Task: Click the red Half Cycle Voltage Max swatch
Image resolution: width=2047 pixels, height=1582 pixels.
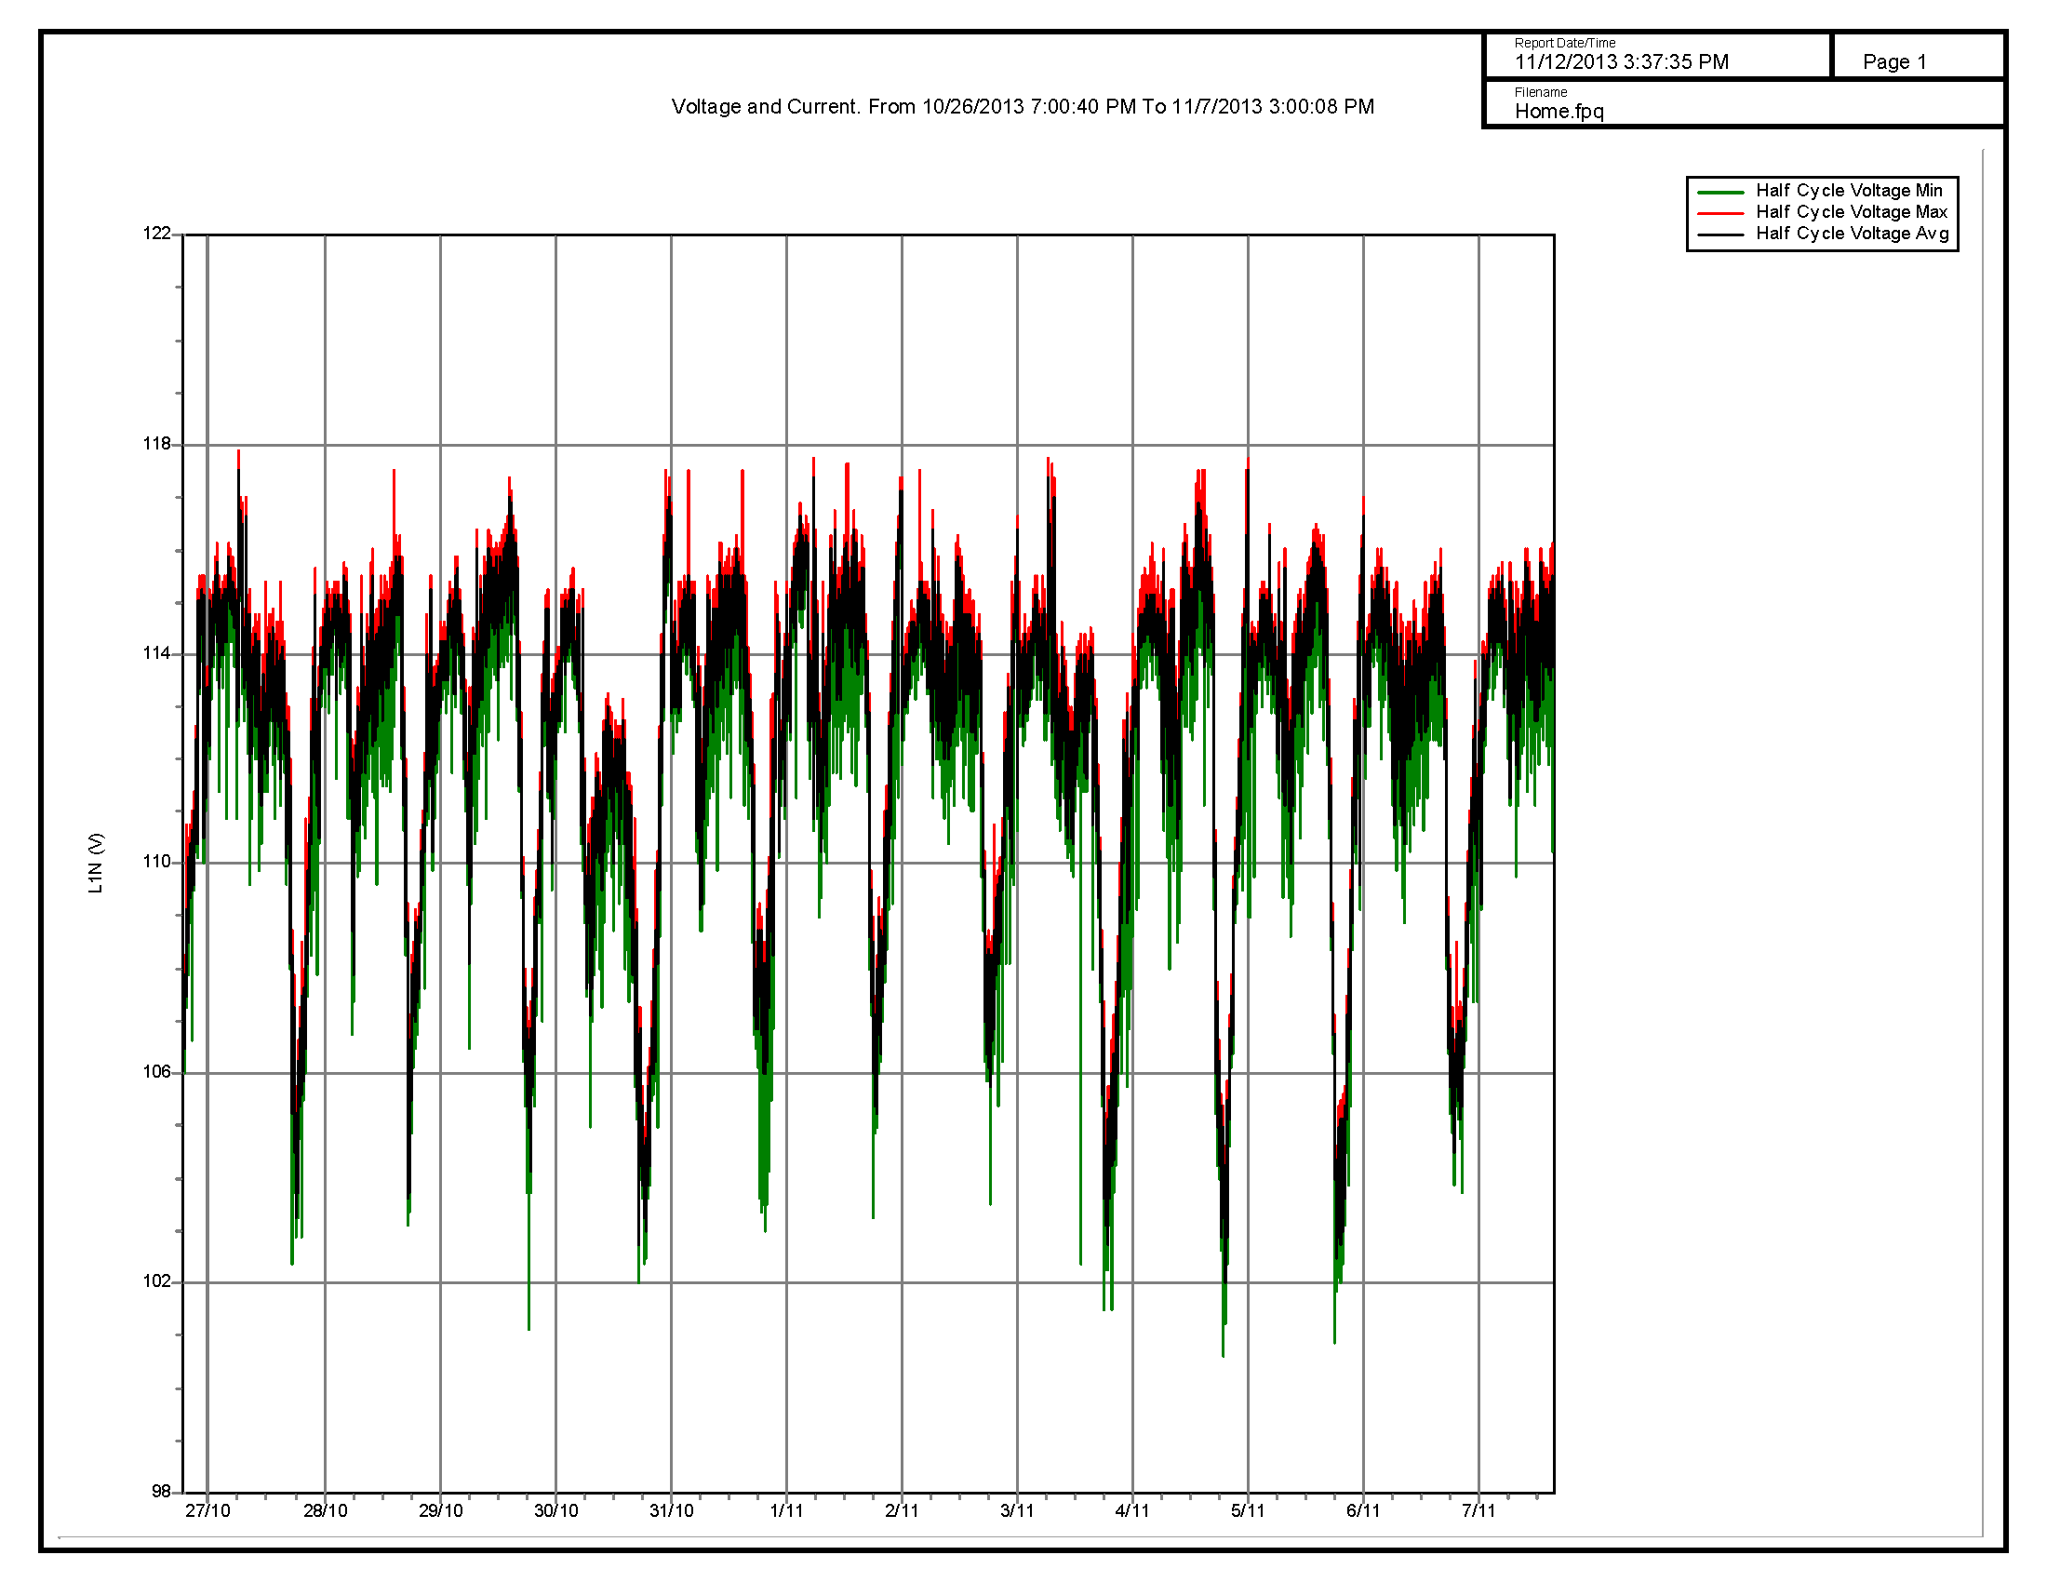Action: (1720, 213)
